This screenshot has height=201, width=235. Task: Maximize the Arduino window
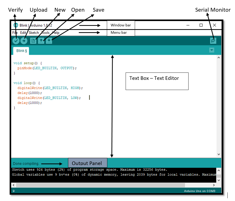point(201,25)
